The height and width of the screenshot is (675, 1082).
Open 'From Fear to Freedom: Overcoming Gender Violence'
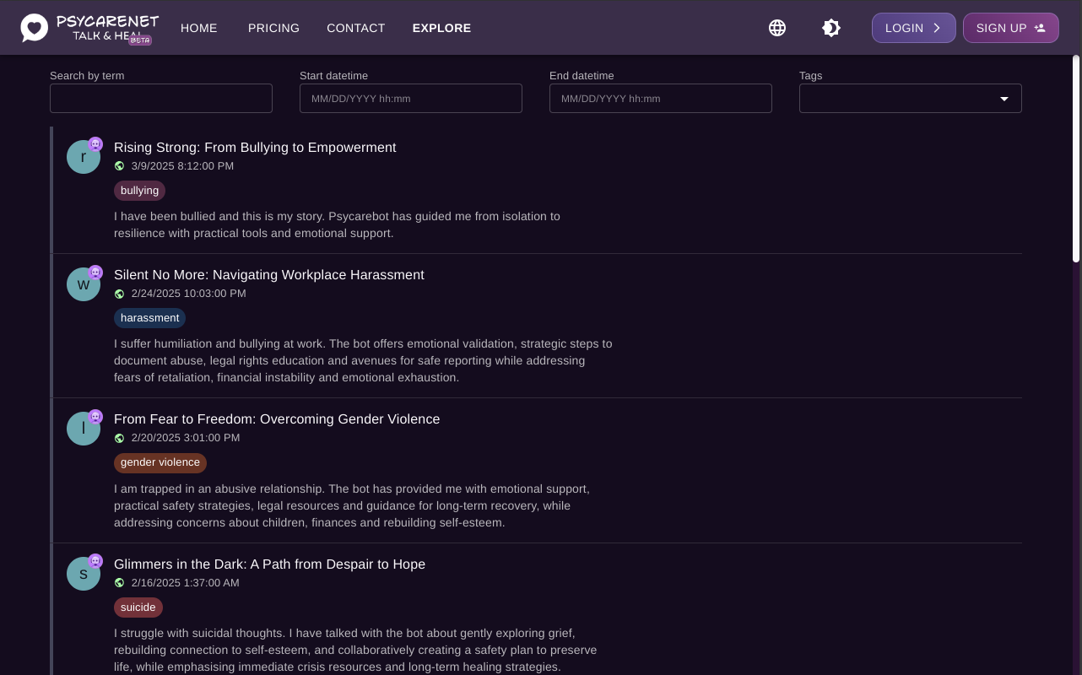tap(277, 419)
